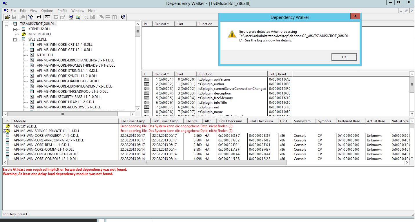
Task: Sort by the File Time Stamp column header
Action: (135, 121)
